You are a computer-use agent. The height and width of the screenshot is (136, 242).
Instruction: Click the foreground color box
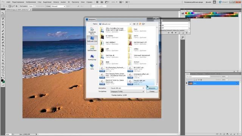click(x=2, y=80)
